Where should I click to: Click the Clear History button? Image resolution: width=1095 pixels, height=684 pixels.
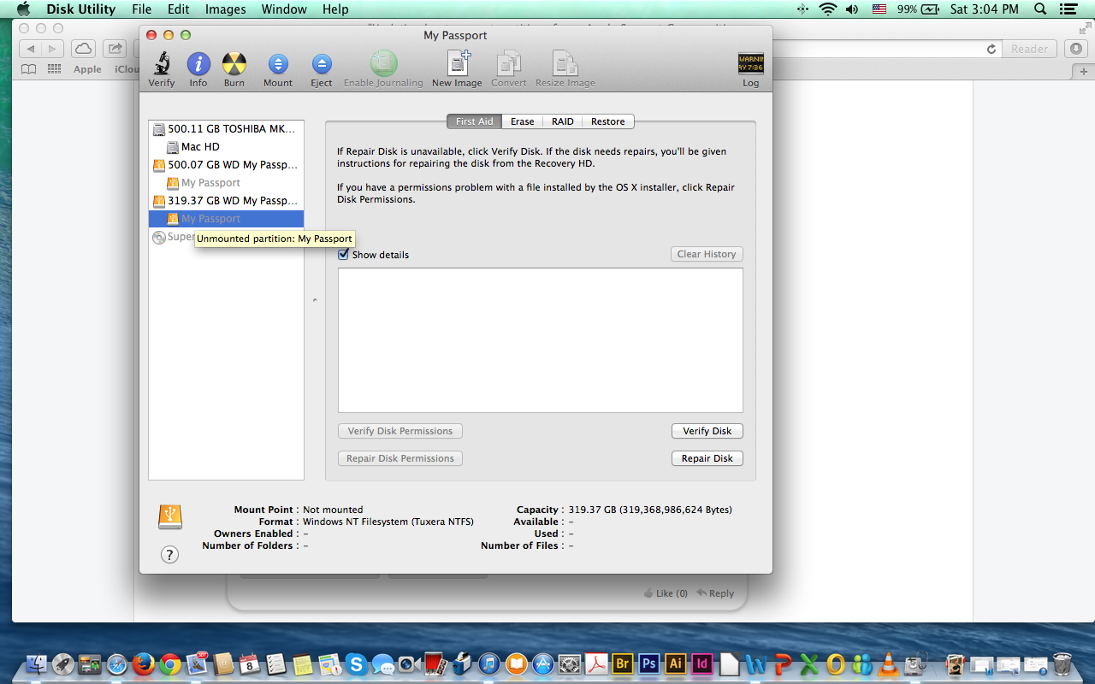click(707, 254)
